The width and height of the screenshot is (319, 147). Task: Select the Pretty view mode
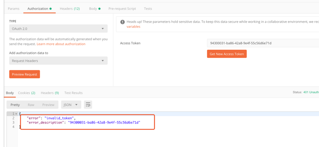coord(15,105)
